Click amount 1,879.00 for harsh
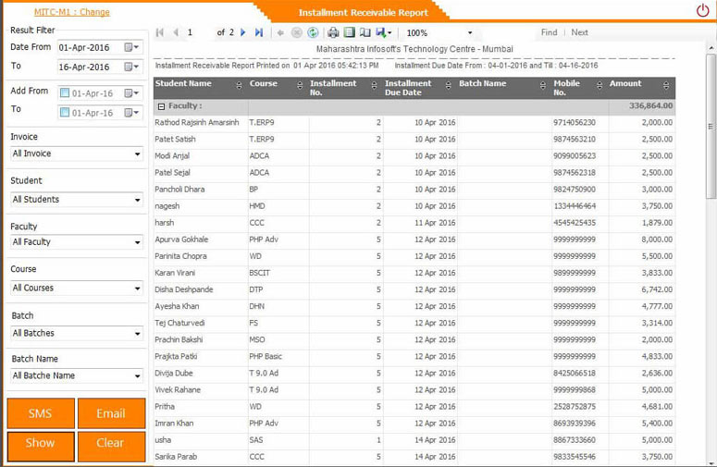717x467 pixels. click(657, 223)
